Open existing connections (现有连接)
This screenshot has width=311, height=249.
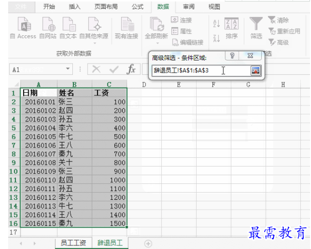click(127, 28)
